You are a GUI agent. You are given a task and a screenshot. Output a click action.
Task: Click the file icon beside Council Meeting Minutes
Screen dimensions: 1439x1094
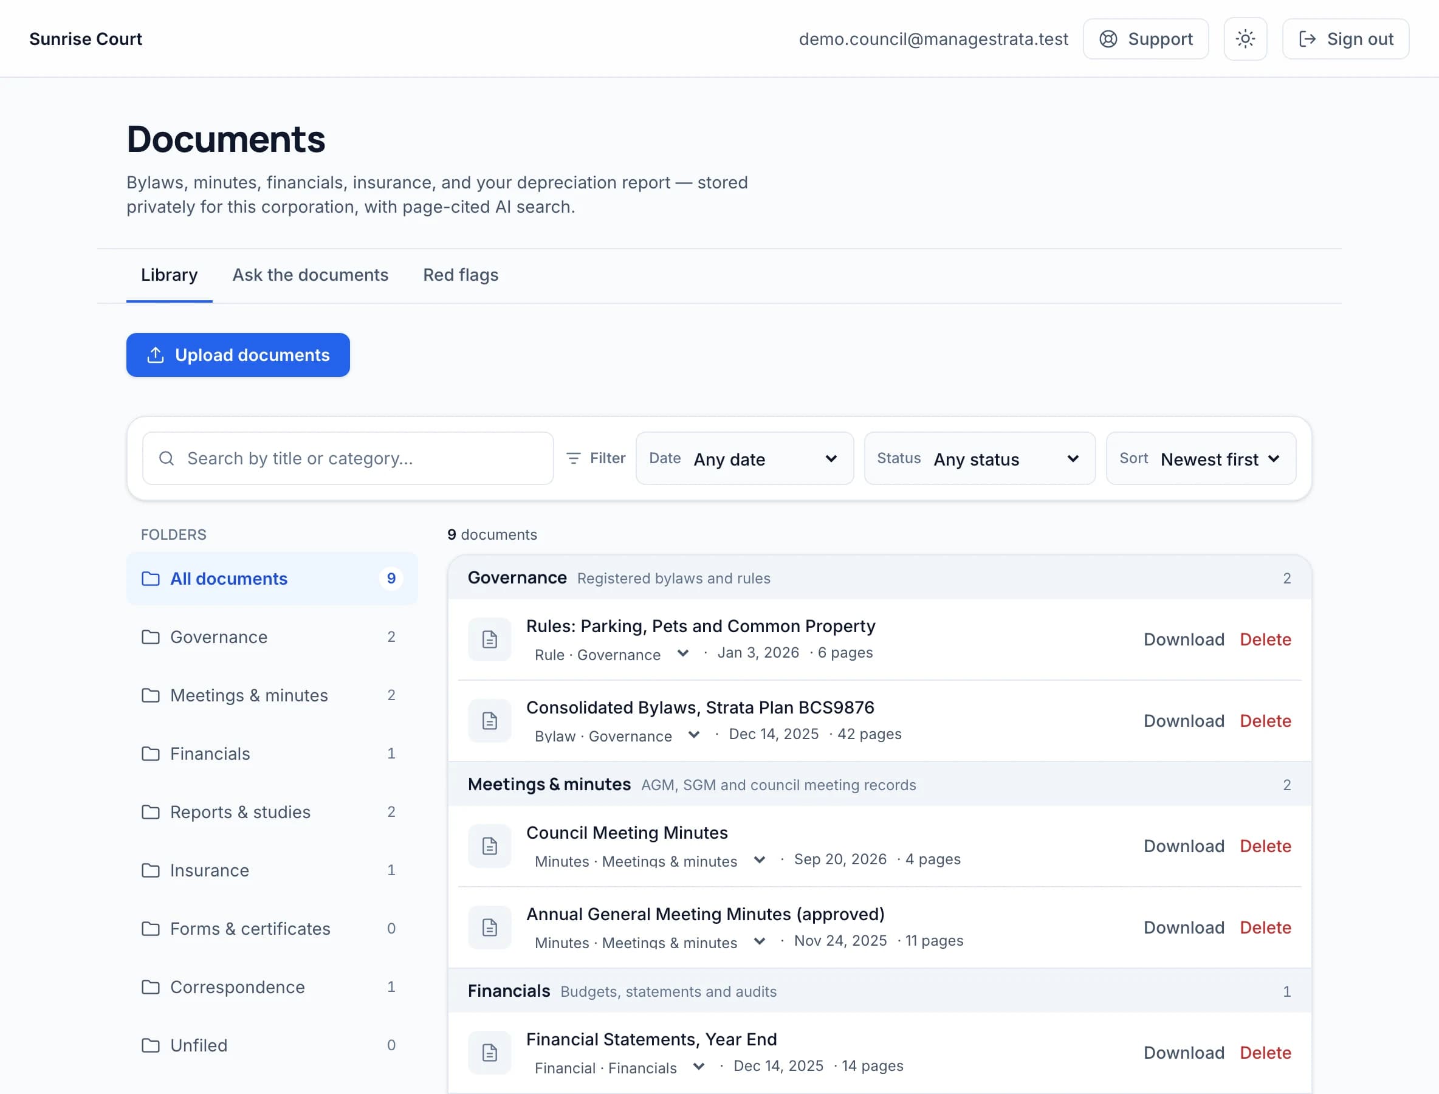(490, 846)
